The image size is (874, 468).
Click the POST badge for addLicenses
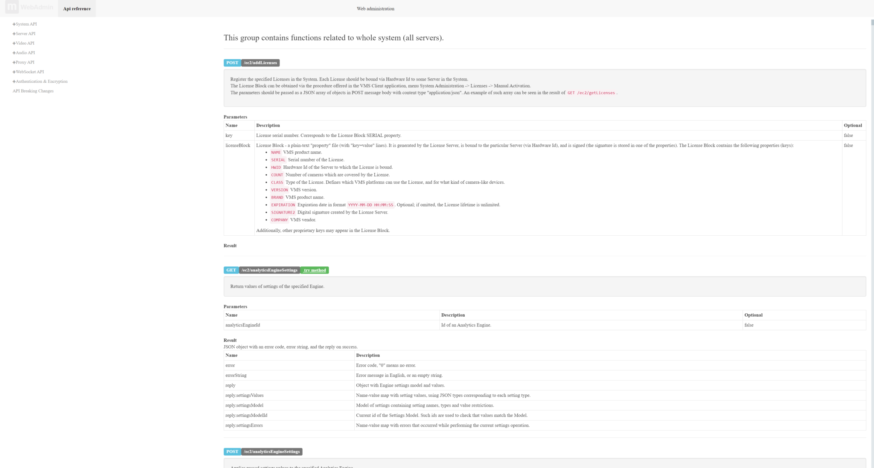232,63
